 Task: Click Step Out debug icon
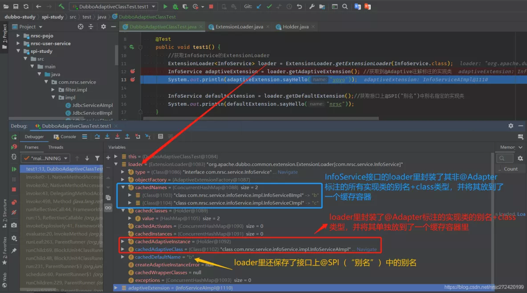click(127, 136)
